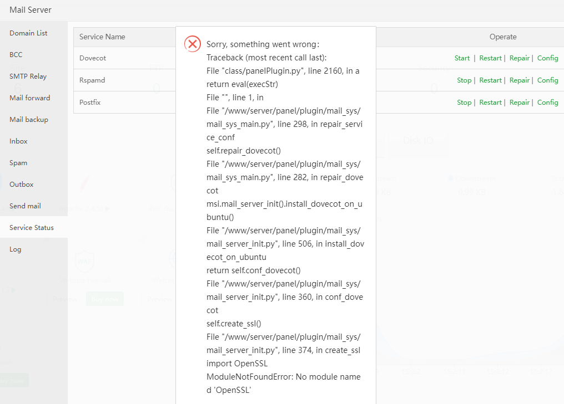Restart the Dovecot service
This screenshot has height=404, width=564.
pyautogui.click(x=490, y=58)
